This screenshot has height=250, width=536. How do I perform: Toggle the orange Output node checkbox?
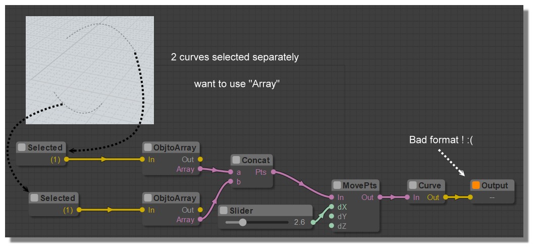[476, 185]
